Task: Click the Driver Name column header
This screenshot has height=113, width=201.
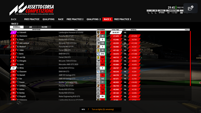Action: click(x=36, y=30)
